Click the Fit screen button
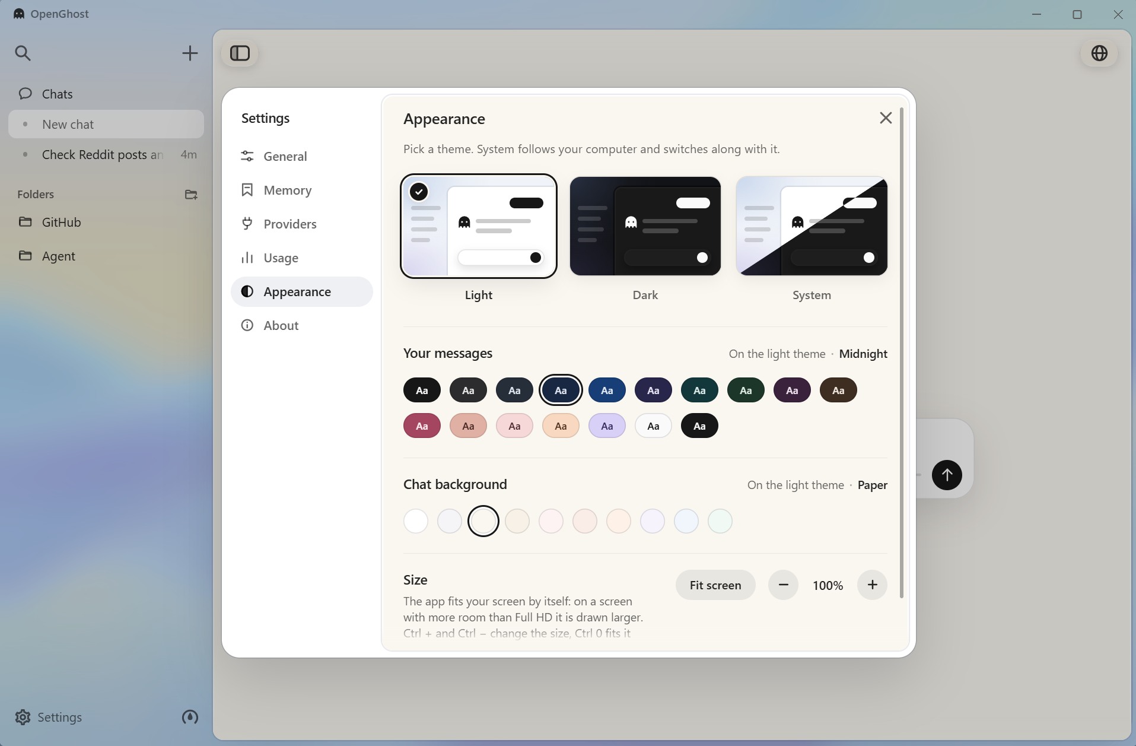Viewport: 1136px width, 746px height. [x=715, y=585]
